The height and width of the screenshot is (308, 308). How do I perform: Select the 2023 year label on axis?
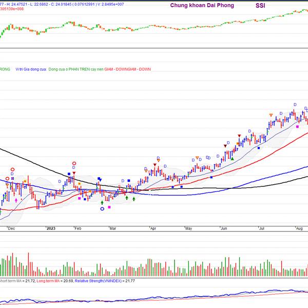pyautogui.click(x=51, y=228)
